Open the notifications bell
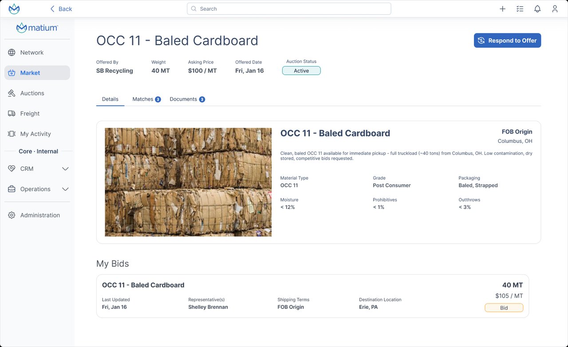This screenshot has width=568, height=347. 537,8
